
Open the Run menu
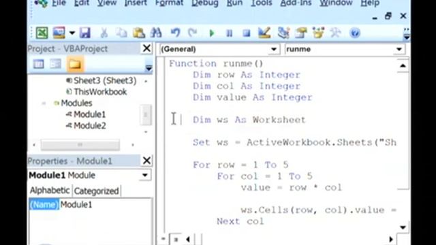click(x=234, y=3)
